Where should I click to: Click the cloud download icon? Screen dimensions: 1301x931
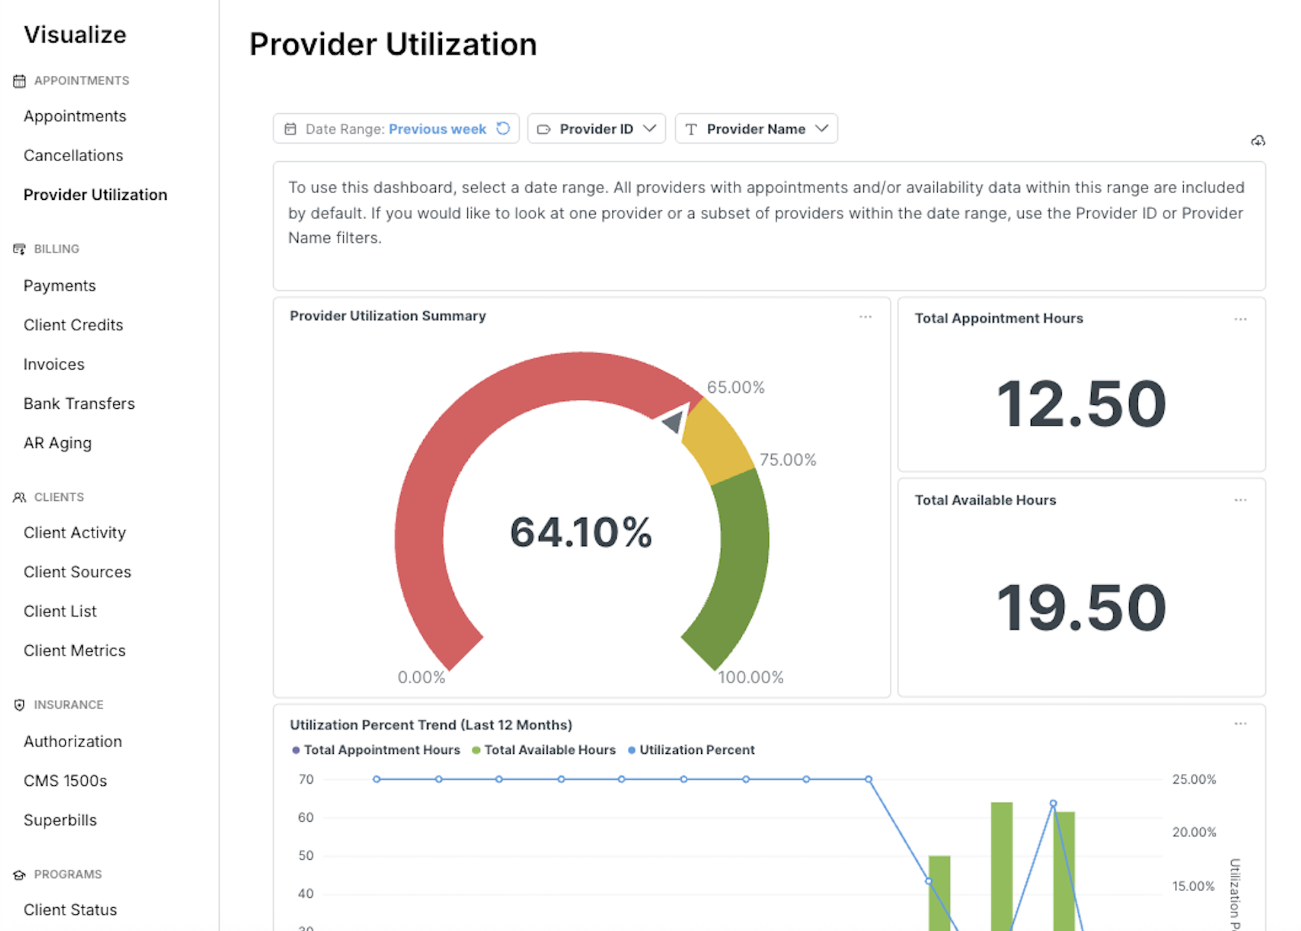coord(1258,141)
